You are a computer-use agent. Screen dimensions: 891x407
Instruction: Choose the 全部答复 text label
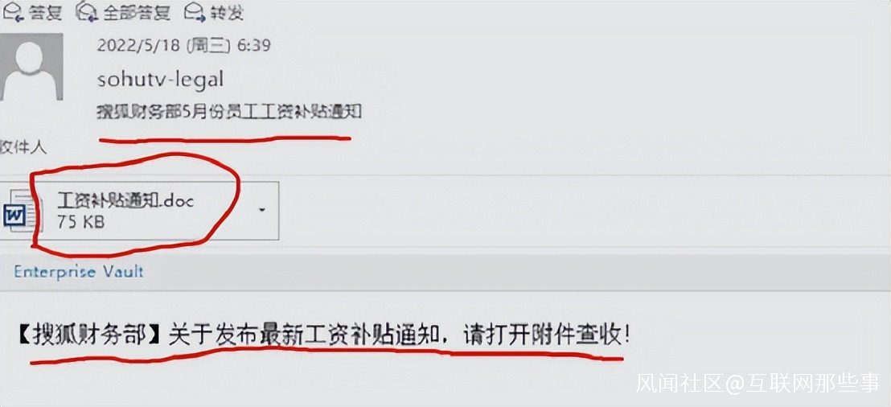click(137, 13)
